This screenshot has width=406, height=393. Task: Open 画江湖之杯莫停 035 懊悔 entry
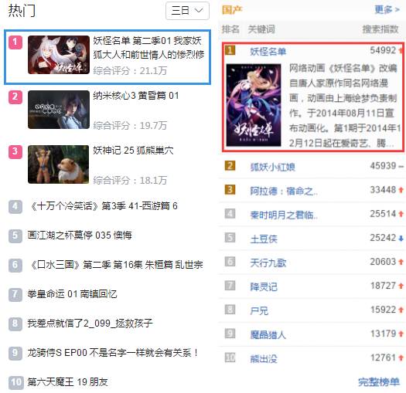click(x=80, y=235)
